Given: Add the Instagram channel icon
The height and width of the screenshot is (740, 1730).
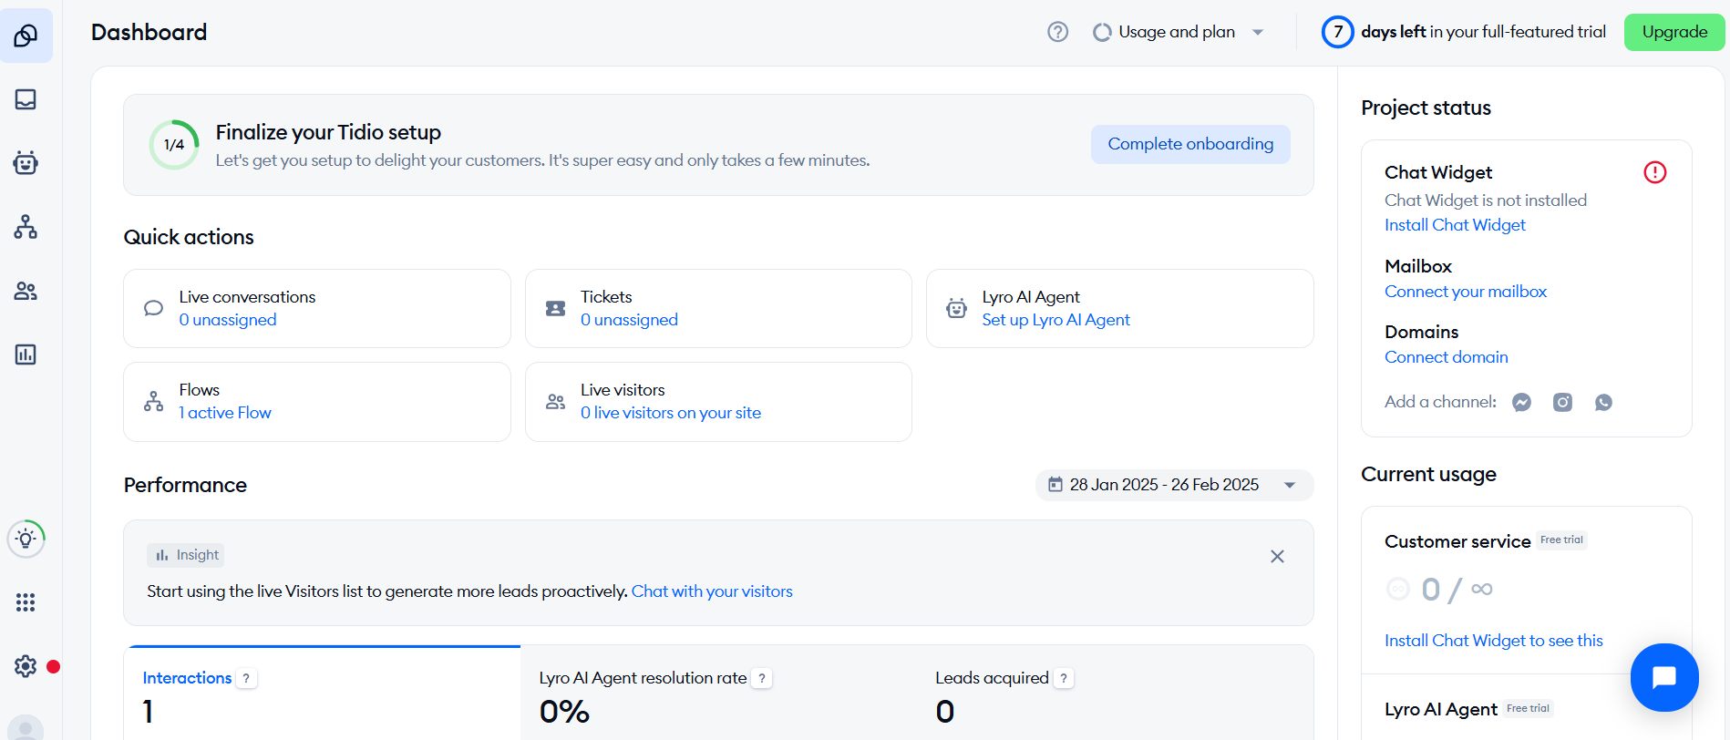Looking at the screenshot, I should click(1562, 402).
